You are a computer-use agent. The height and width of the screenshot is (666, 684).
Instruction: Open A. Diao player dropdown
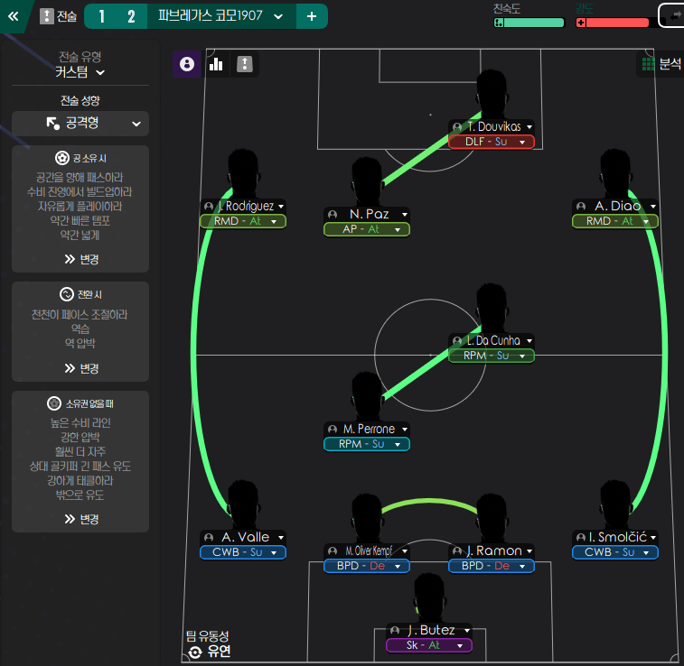point(653,206)
